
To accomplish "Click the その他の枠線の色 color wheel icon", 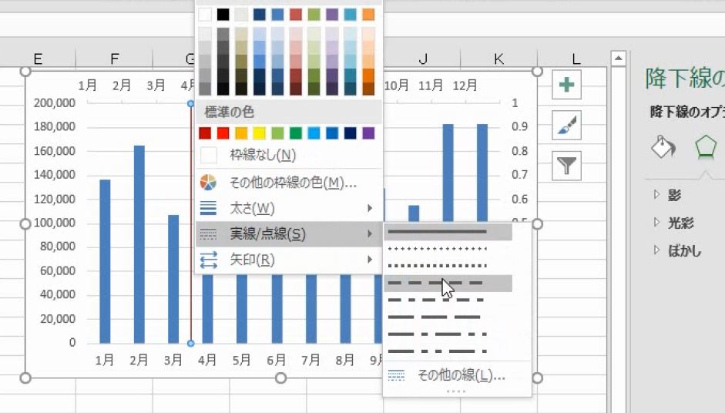I will (x=208, y=183).
